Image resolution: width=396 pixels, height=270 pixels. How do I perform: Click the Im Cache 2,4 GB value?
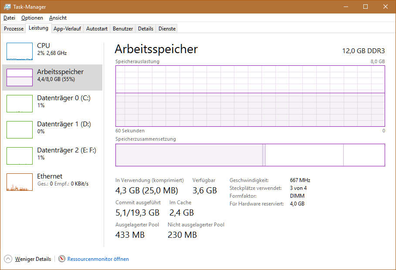pos(181,213)
